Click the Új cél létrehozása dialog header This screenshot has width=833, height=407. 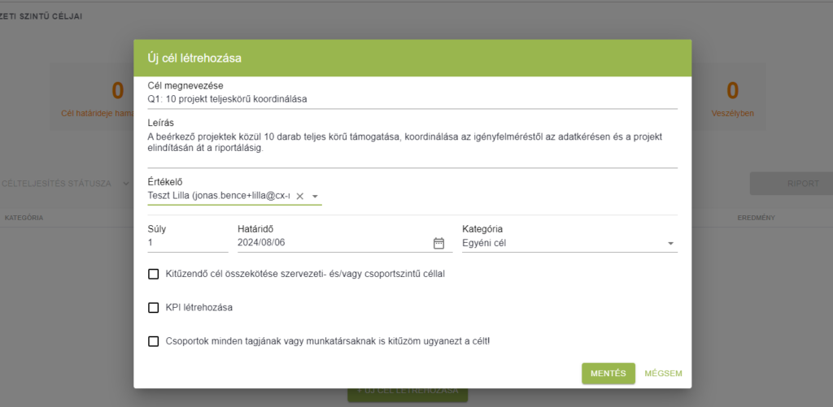coord(412,58)
